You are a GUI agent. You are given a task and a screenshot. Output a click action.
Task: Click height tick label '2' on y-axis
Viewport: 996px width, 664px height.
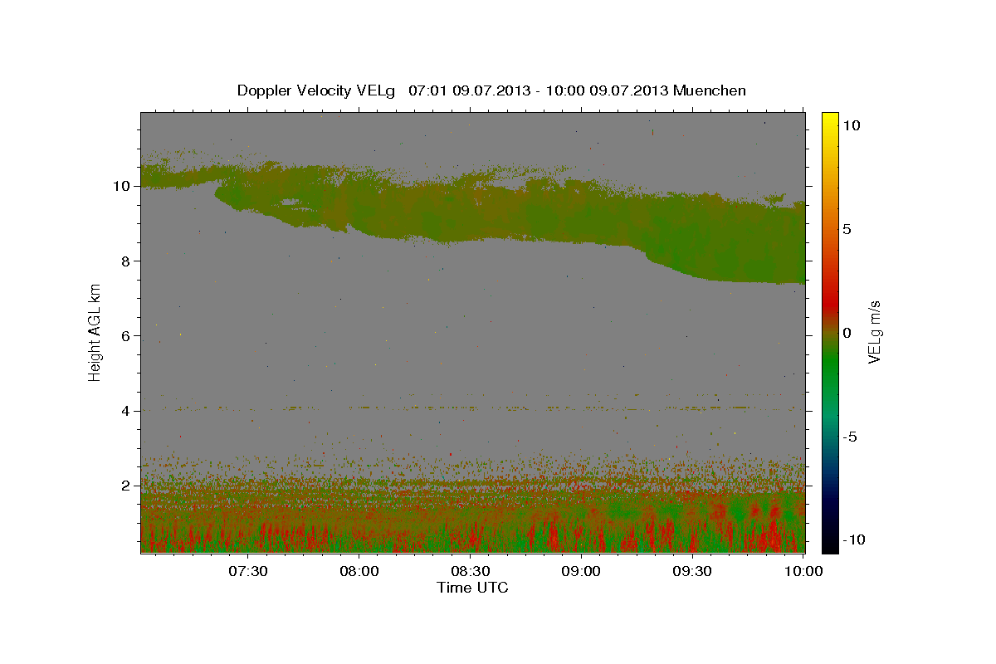pos(128,486)
